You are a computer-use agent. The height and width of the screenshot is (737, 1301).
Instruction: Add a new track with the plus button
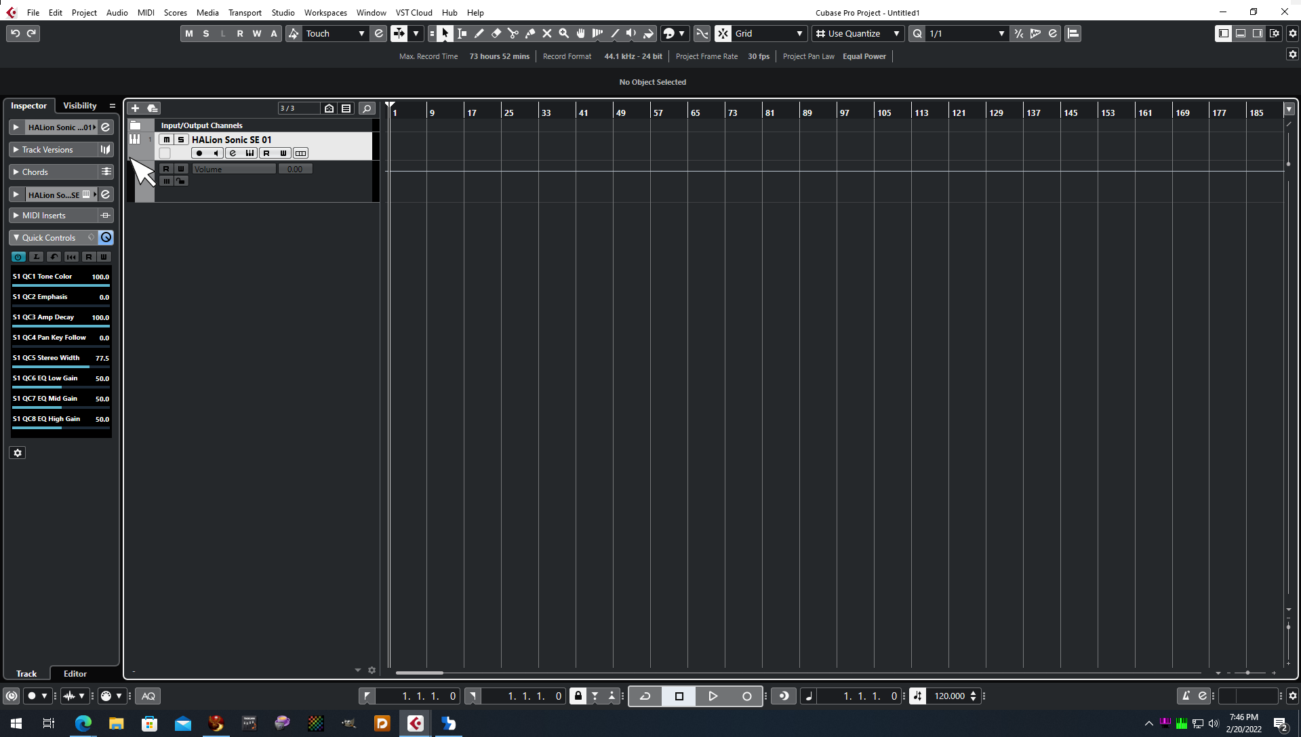click(x=135, y=108)
